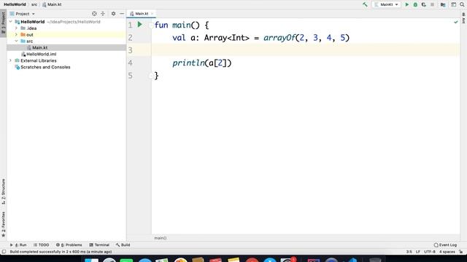
Task: Toggle the read-only lock icon in the status bar
Action: click(x=461, y=252)
